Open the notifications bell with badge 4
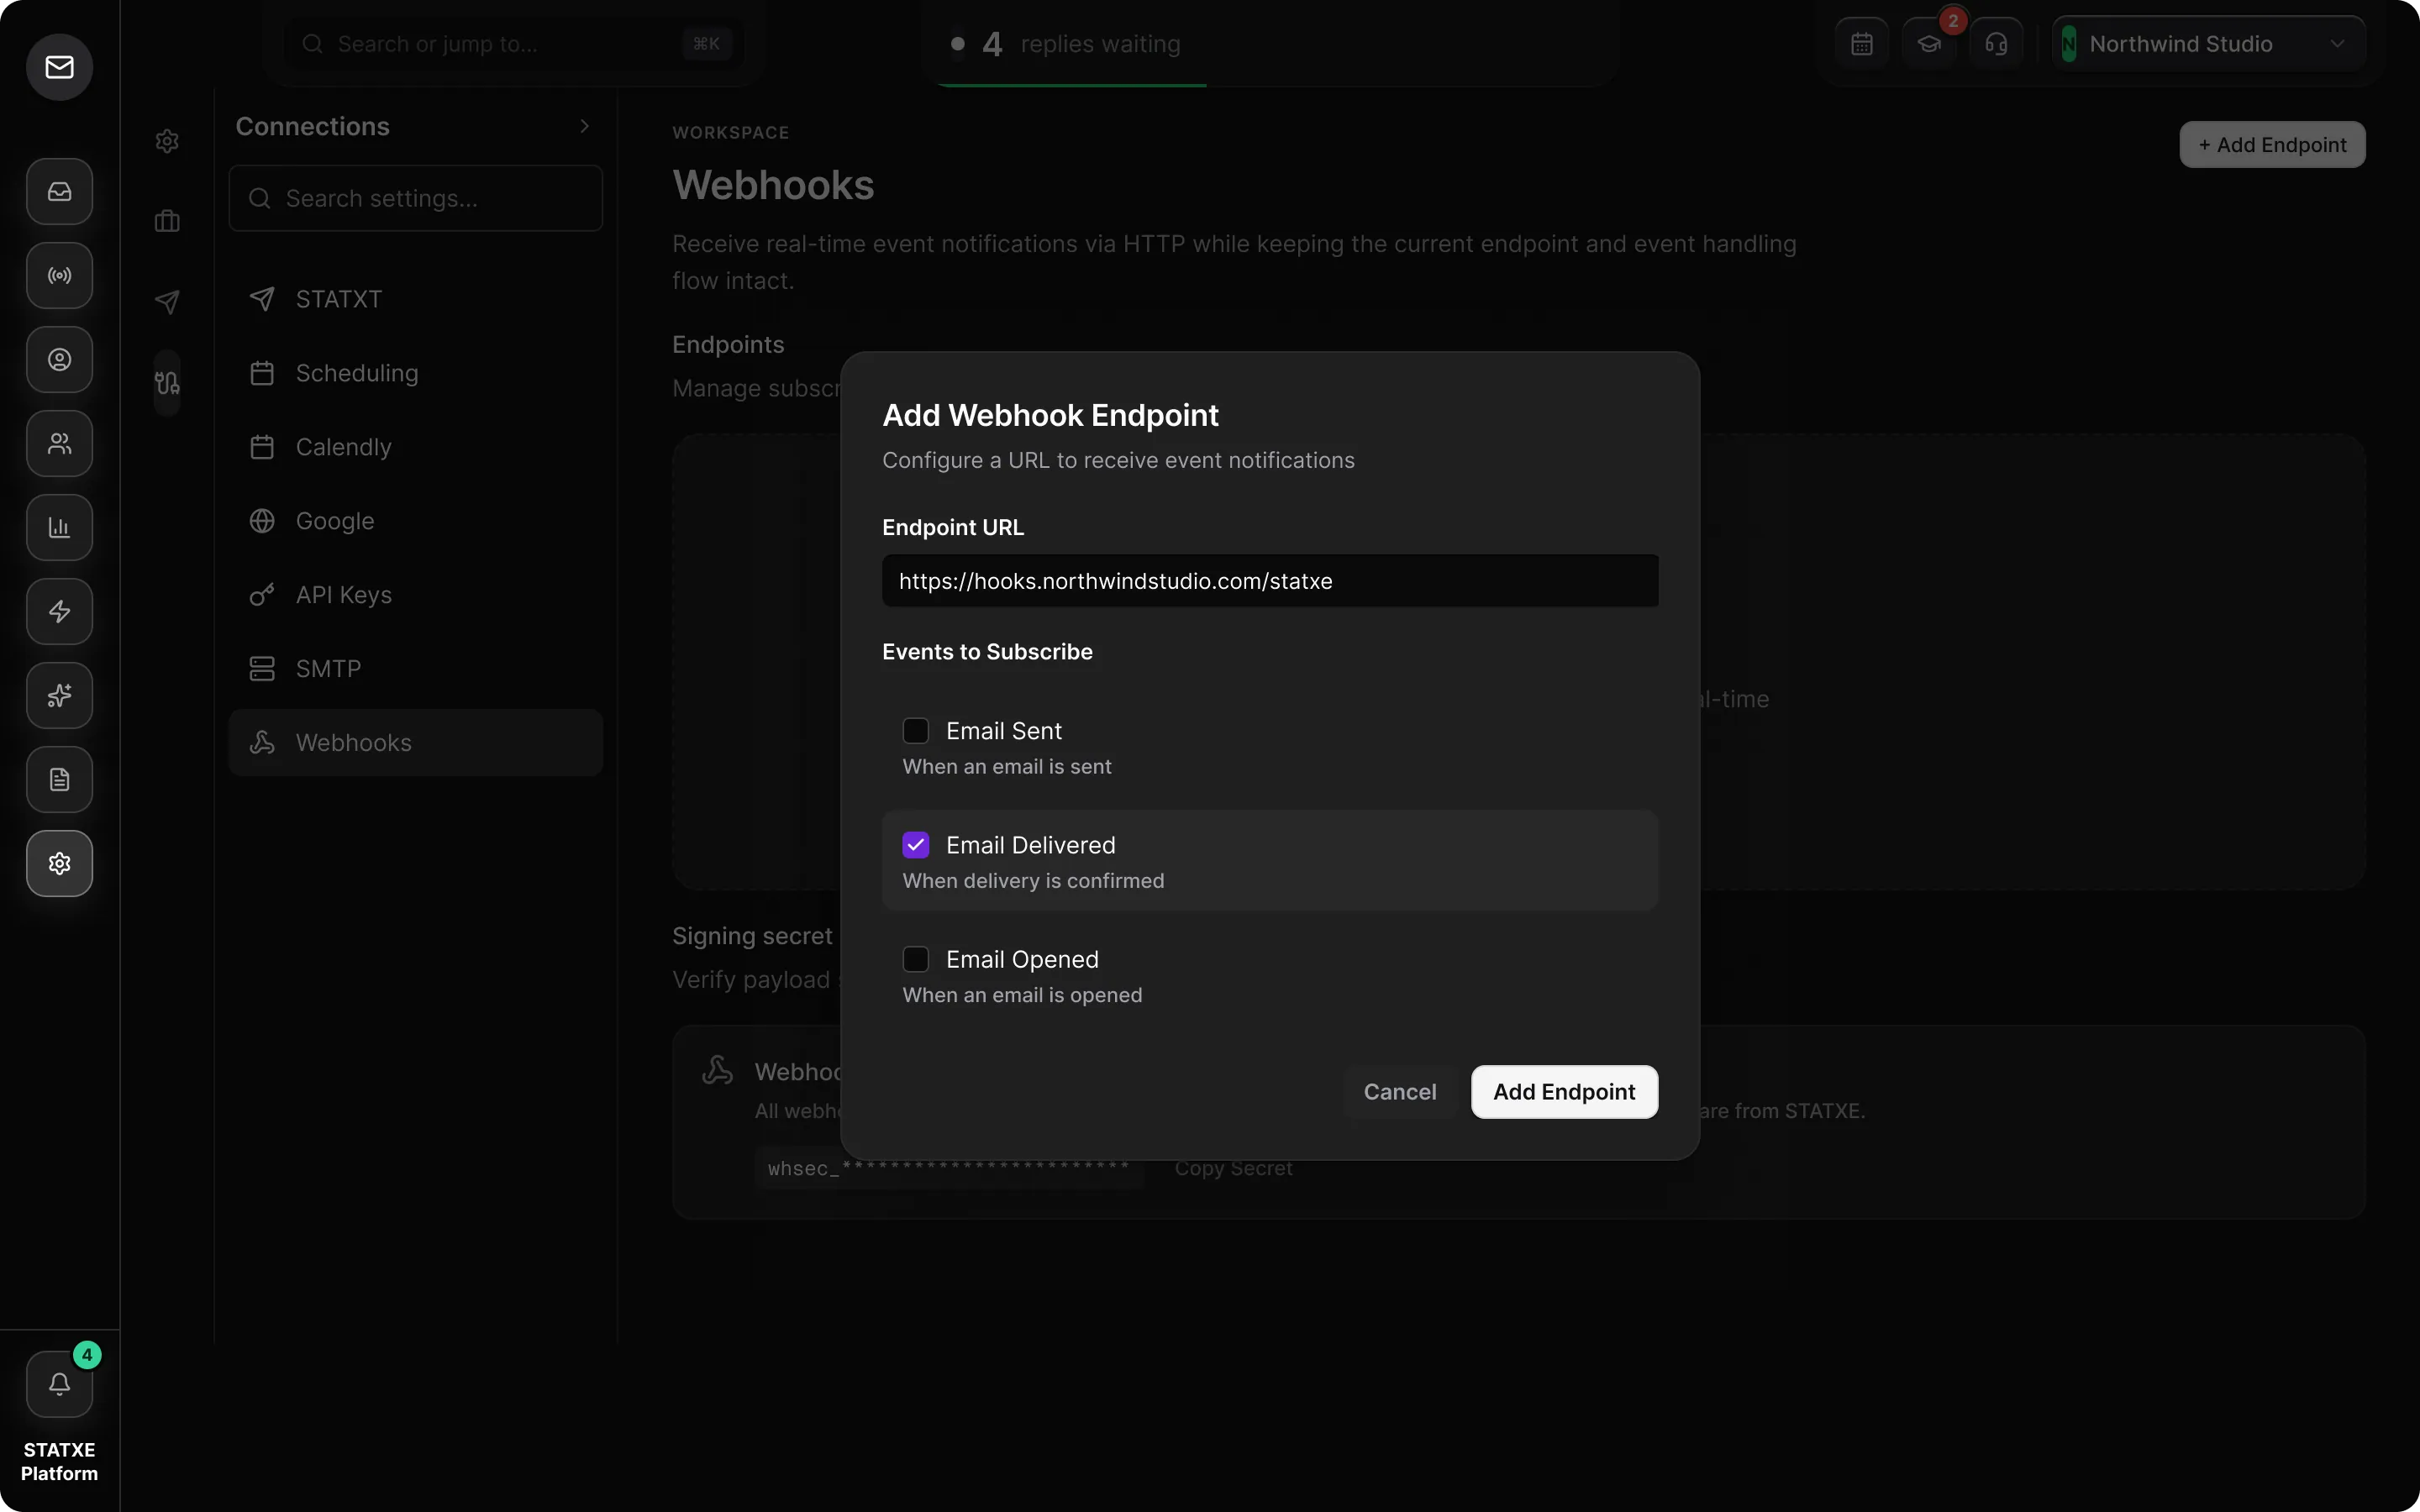2420x1512 pixels. pyautogui.click(x=59, y=1385)
